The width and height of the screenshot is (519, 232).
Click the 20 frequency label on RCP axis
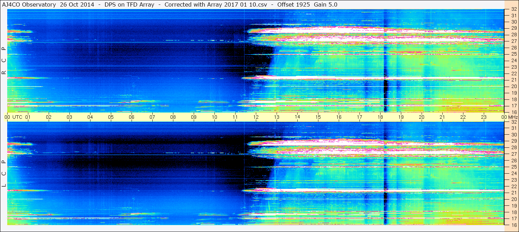point(513,86)
